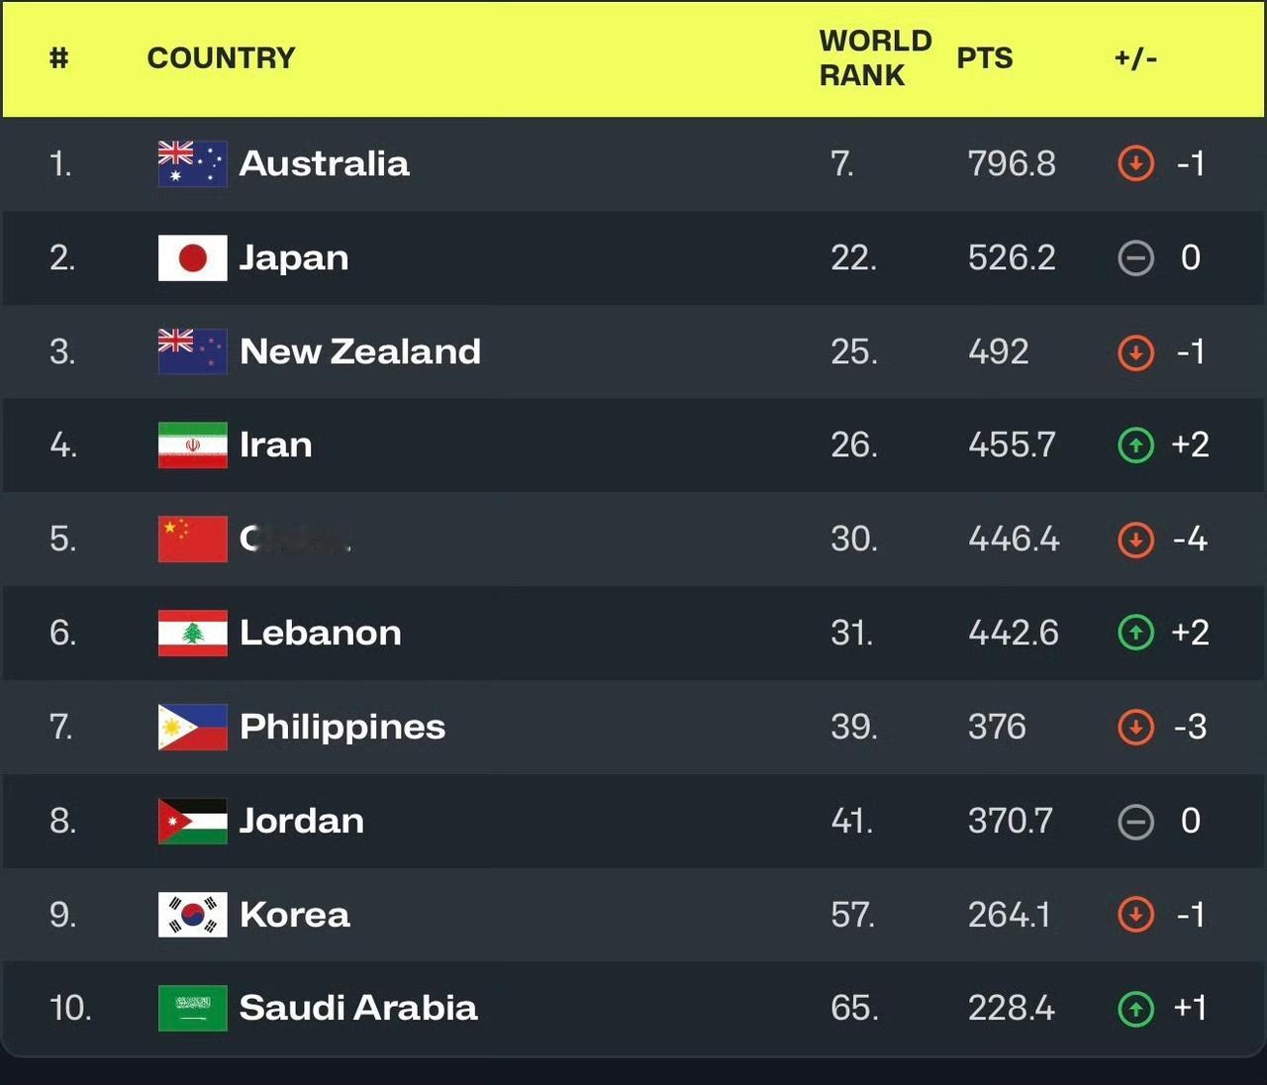Click the Lebanon flag icon
Image resolution: width=1267 pixels, height=1085 pixels.
[192, 633]
